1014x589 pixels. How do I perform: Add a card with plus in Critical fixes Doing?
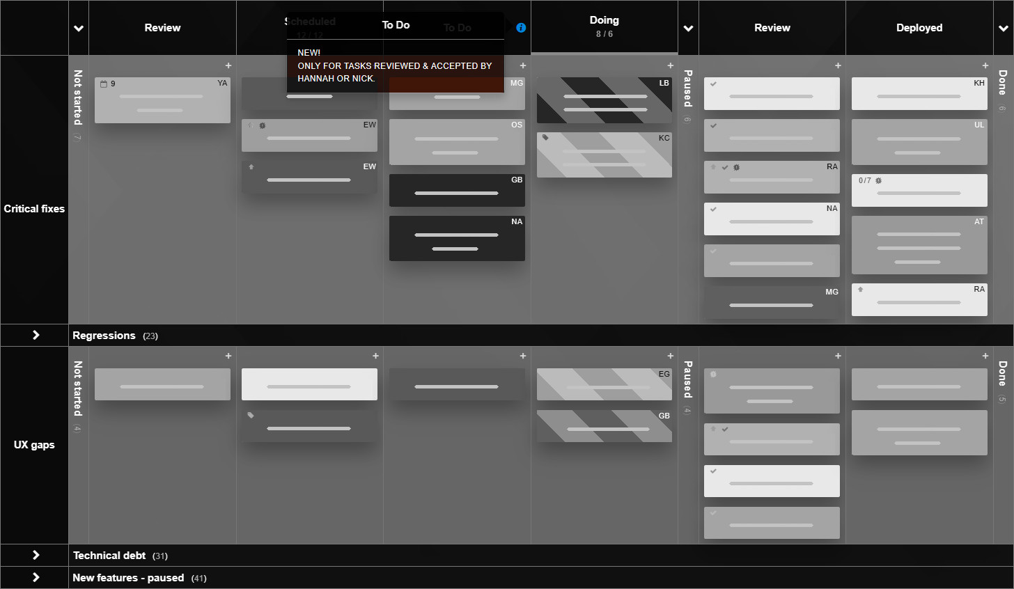click(x=670, y=65)
